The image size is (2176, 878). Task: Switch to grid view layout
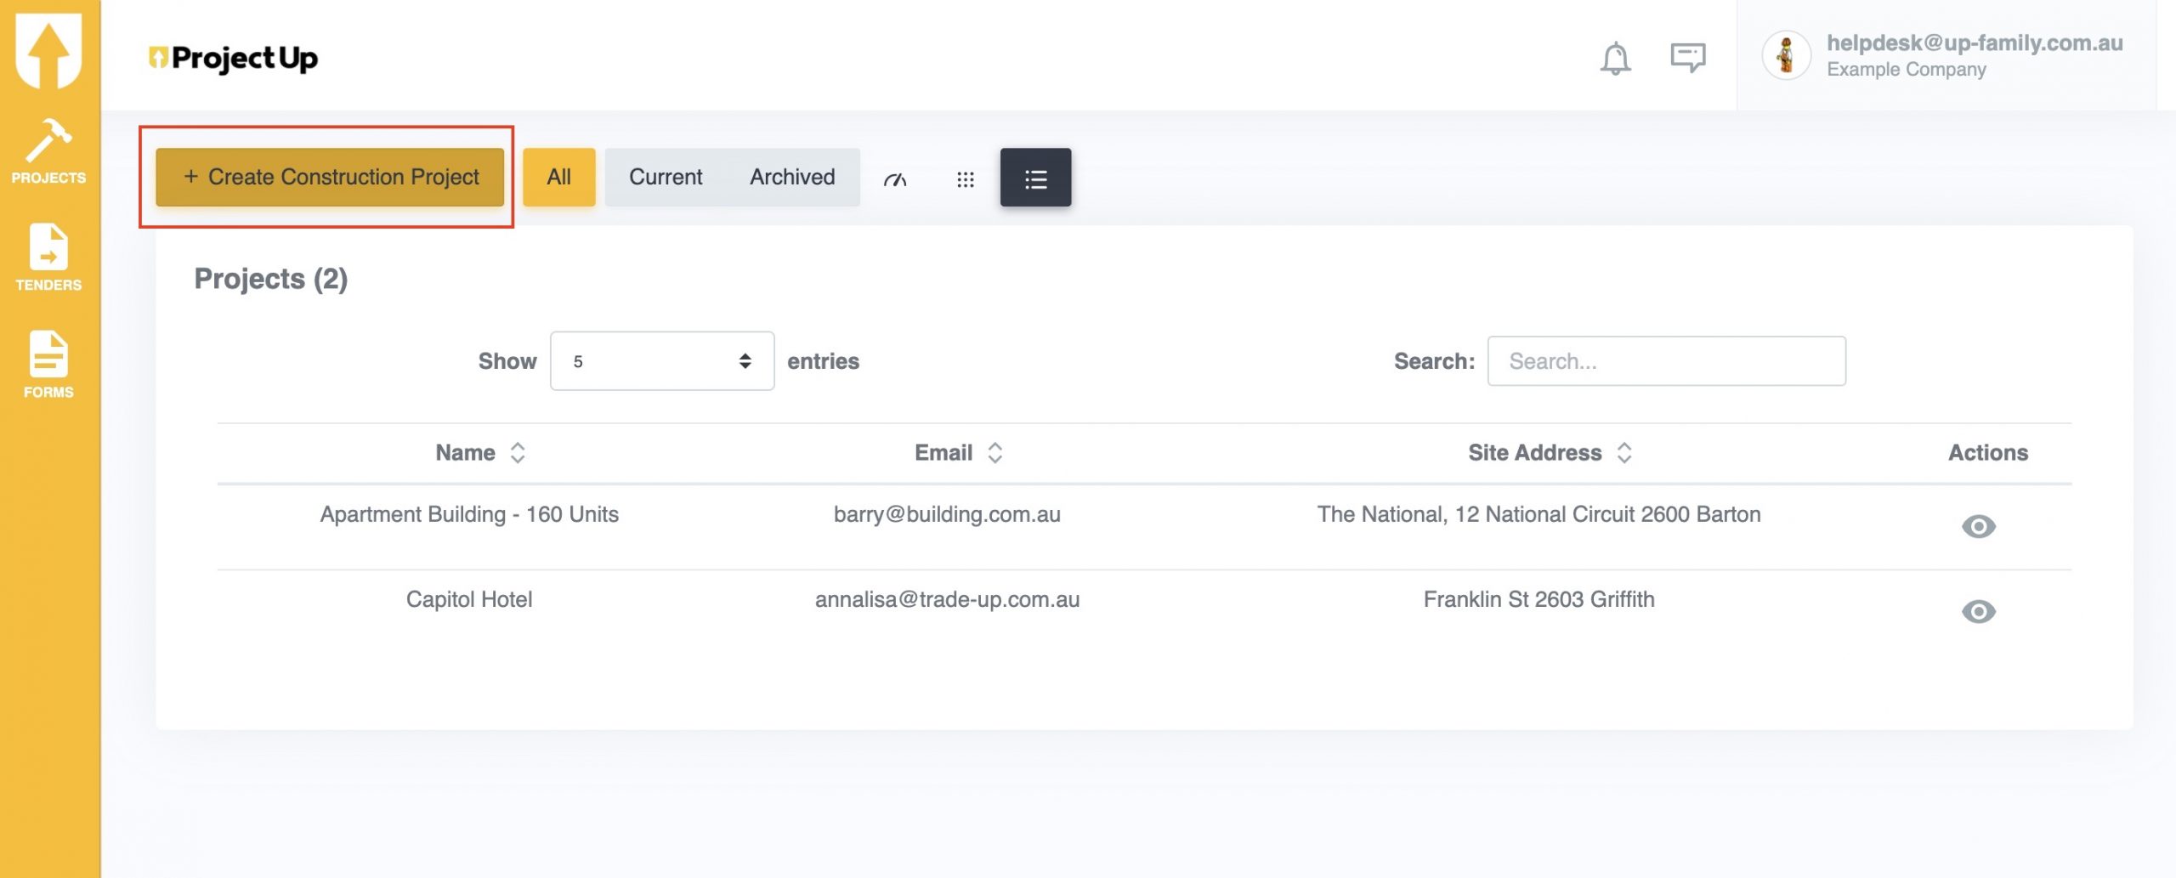[965, 178]
